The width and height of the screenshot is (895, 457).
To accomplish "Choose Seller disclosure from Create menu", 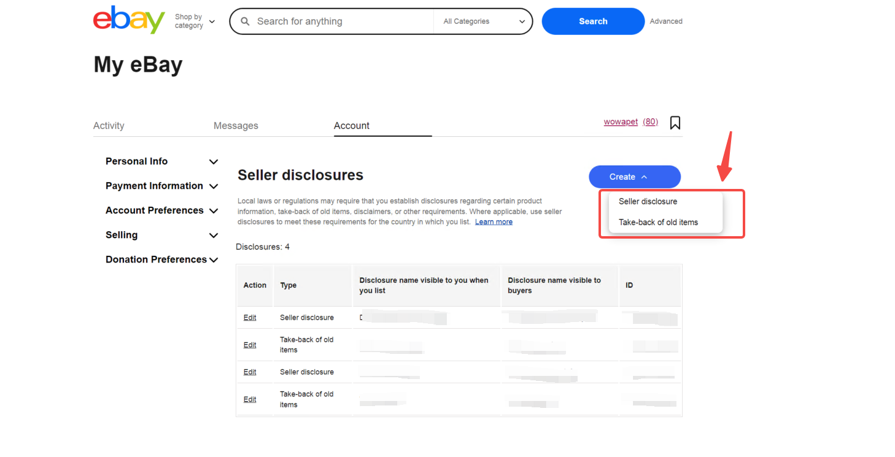I will click(648, 201).
